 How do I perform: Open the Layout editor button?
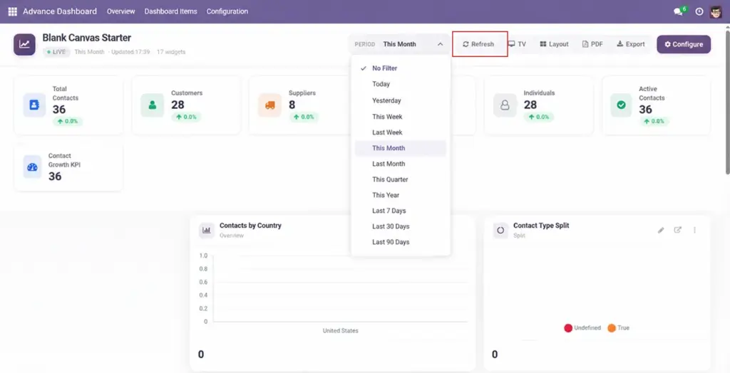(x=554, y=44)
